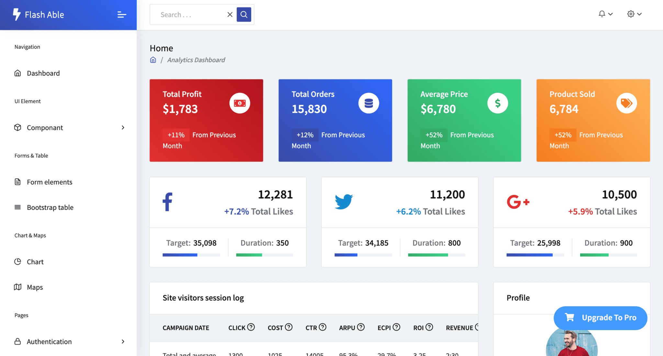Click the money icon on Total Profit card

[240, 103]
